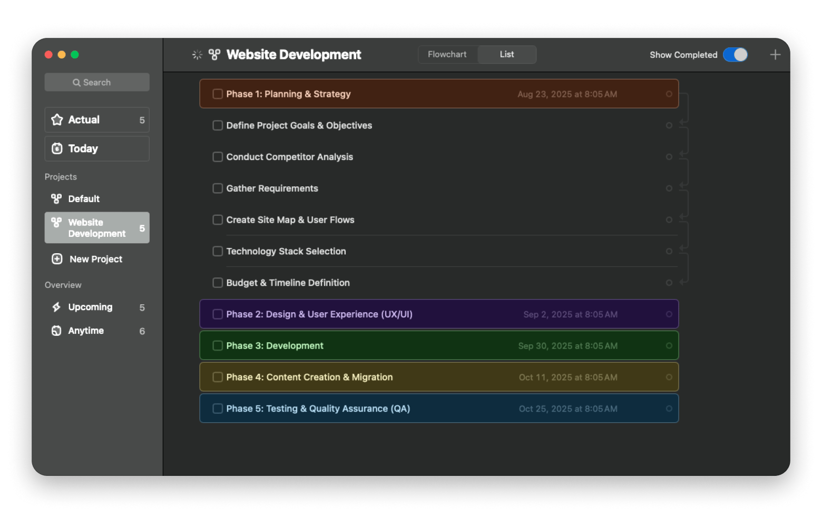
Task: Click the Anytime cycle icon
Action: (56, 331)
